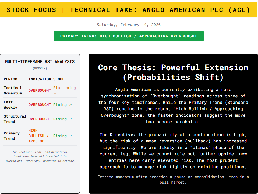This screenshot has width=258, height=194.
Task: Click the yellow Stock Focus header banner
Action: 129,10
